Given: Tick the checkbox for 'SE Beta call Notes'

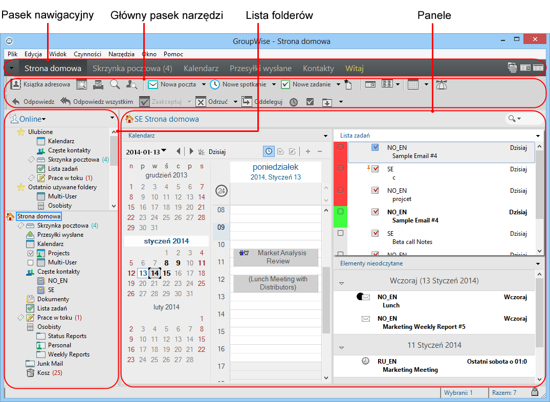Looking at the screenshot, I should pyautogui.click(x=340, y=233).
